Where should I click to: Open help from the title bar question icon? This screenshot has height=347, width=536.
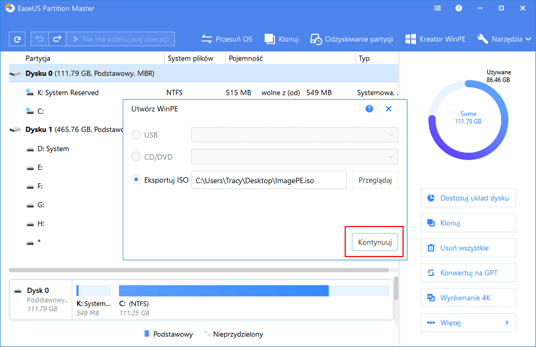(x=459, y=8)
